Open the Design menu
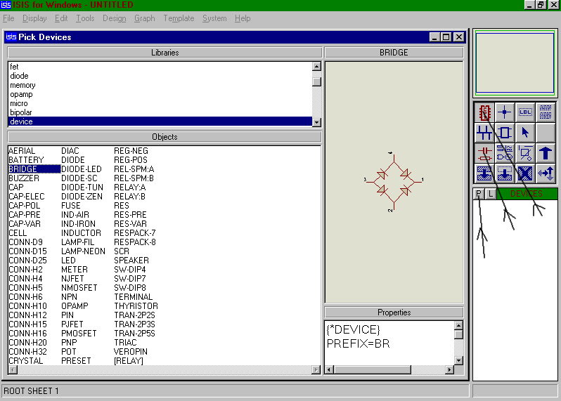Screen dimensions: 561x401 pos(114,18)
